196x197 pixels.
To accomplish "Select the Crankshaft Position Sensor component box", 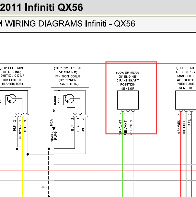I will tap(128, 100).
